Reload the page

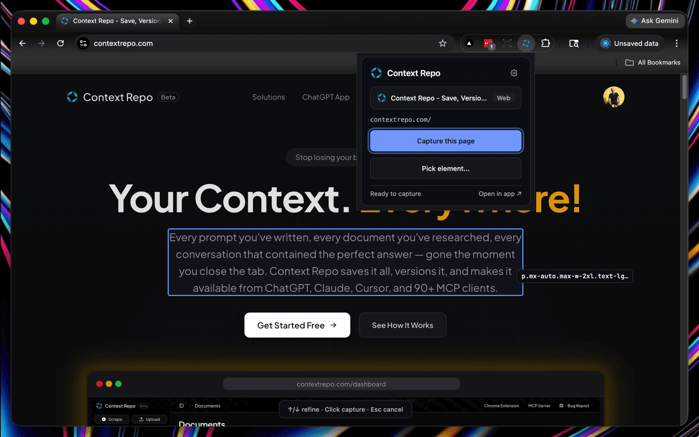61,44
